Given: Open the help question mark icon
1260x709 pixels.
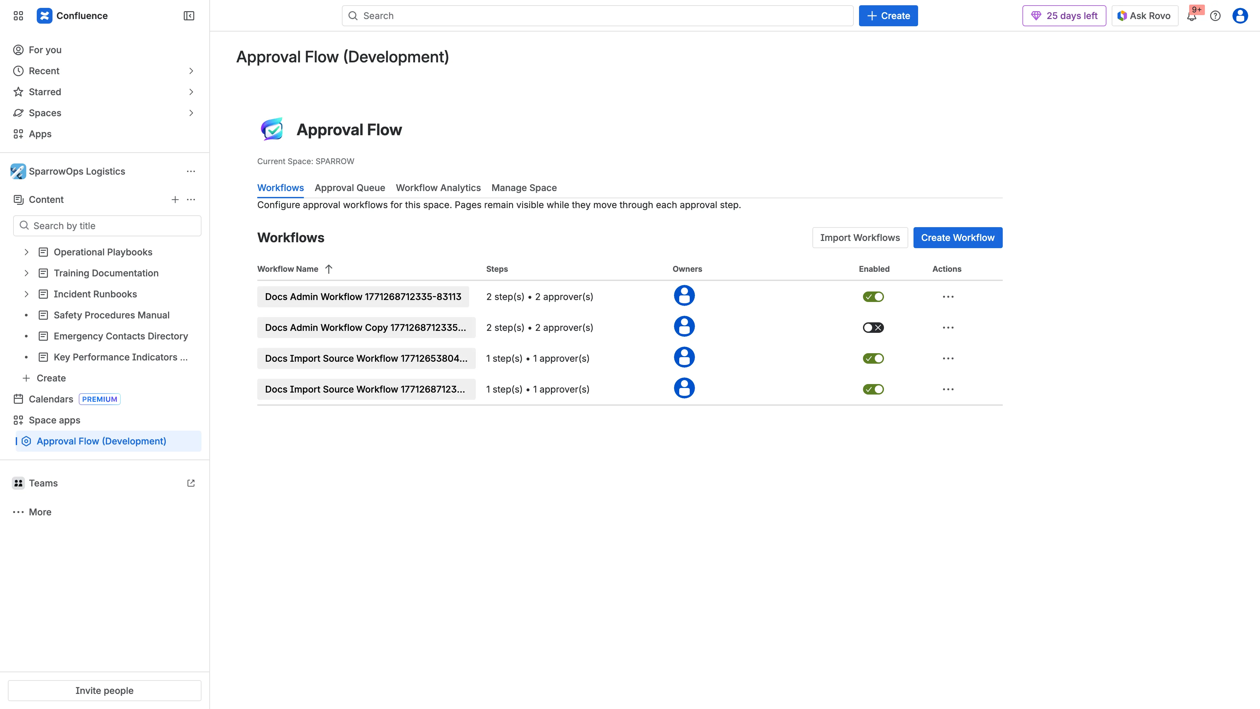Looking at the screenshot, I should tap(1216, 16).
